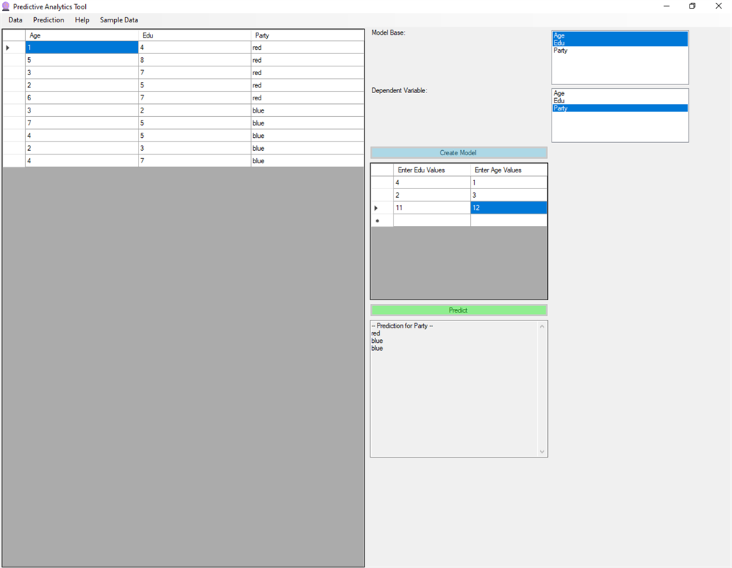This screenshot has height=568, width=732.
Task: Select Age in the Model Base list
Action: tap(578, 35)
